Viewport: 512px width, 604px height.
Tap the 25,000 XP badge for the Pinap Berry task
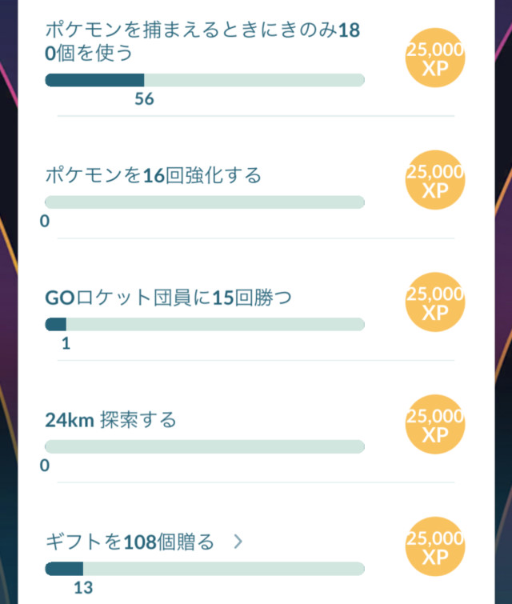[x=434, y=59]
